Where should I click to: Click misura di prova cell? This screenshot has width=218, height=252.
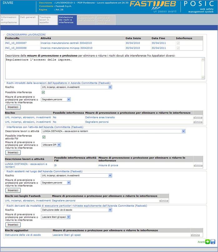(108, 165)
